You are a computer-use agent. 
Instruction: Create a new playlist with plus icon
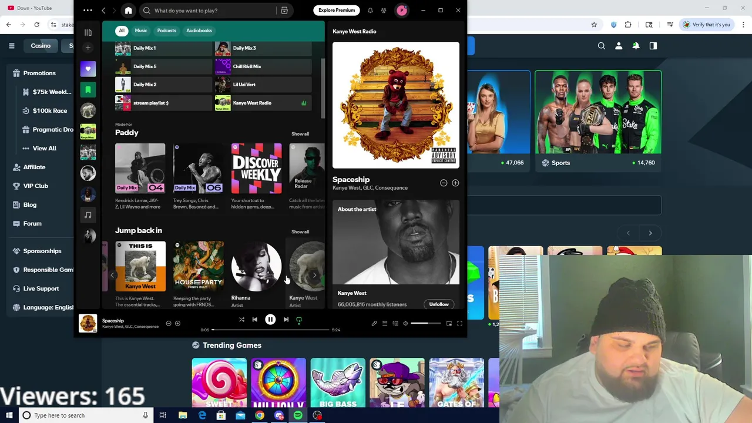click(88, 47)
